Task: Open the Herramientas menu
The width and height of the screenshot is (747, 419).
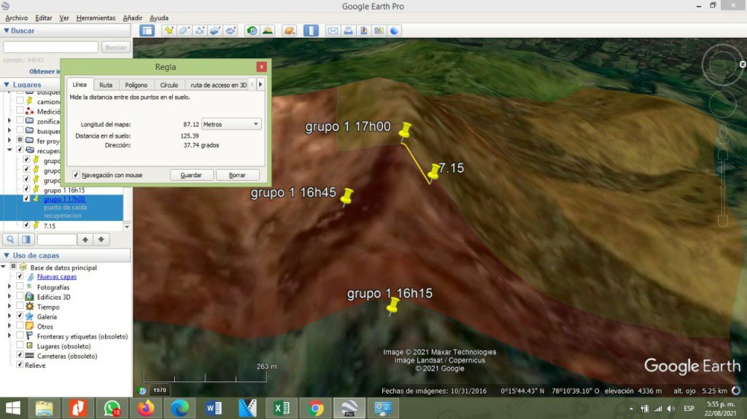Action: [x=96, y=18]
